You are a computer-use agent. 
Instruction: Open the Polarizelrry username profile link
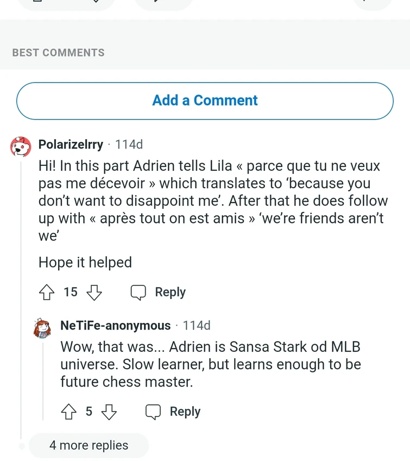pyautogui.click(x=71, y=145)
